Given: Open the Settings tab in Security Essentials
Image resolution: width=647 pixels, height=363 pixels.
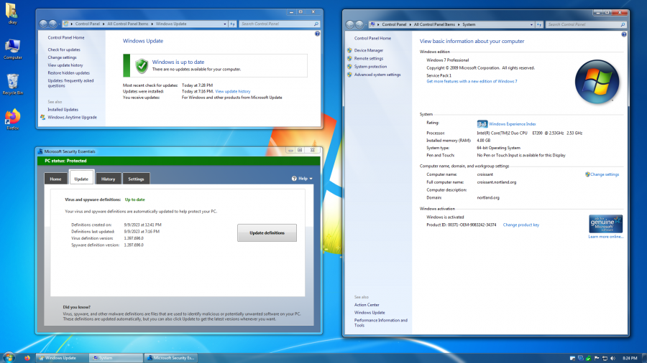Looking at the screenshot, I should coord(136,179).
